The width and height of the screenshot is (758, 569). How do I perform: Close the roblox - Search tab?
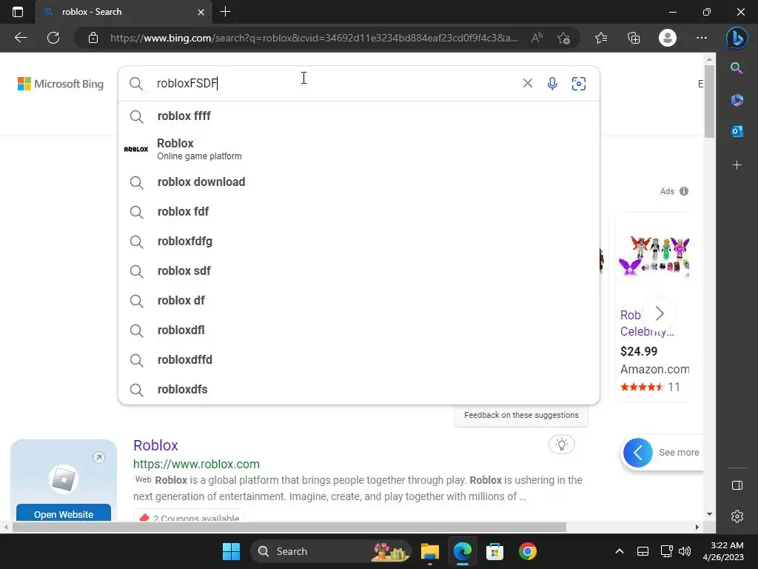201,12
